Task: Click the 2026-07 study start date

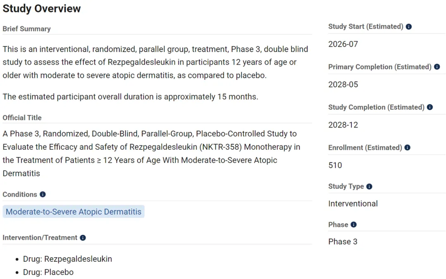Action: [x=343, y=44]
